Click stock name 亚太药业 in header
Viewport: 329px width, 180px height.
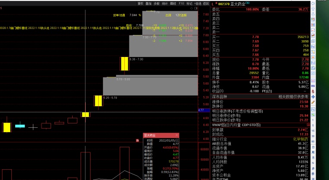point(238,4)
